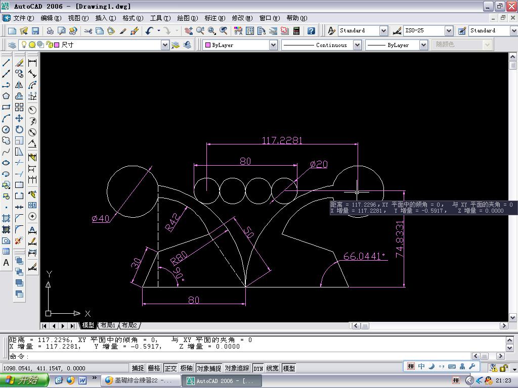Click the Windows 开始 start button
The height and width of the screenshot is (388, 518).
23,380
